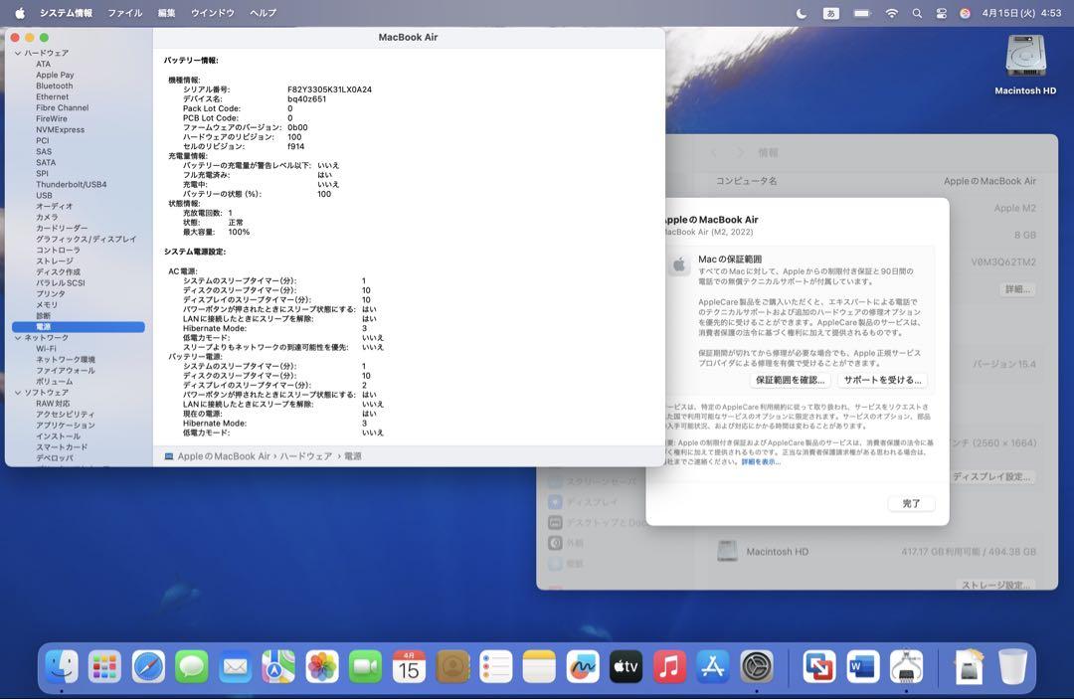The width and height of the screenshot is (1074, 699).
Task: Open Finder from the Dock
Action: (x=62, y=666)
